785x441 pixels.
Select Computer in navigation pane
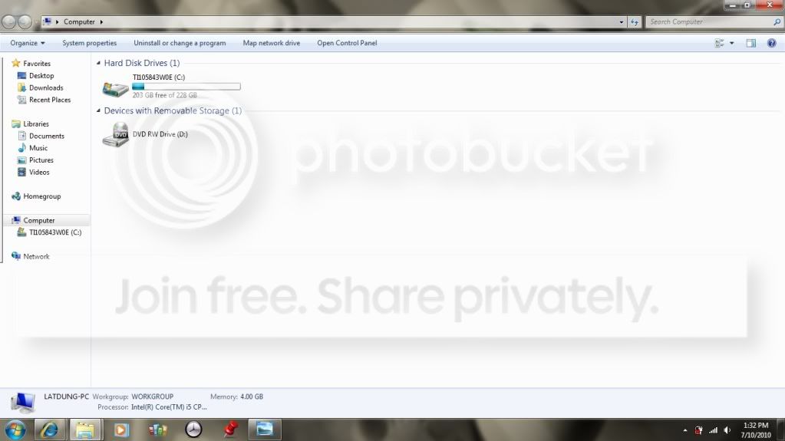(x=39, y=220)
